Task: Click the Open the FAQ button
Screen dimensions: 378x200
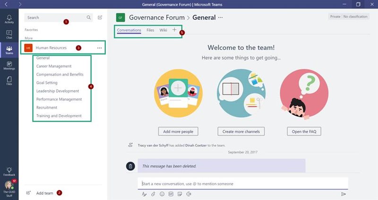Action: pos(304,132)
